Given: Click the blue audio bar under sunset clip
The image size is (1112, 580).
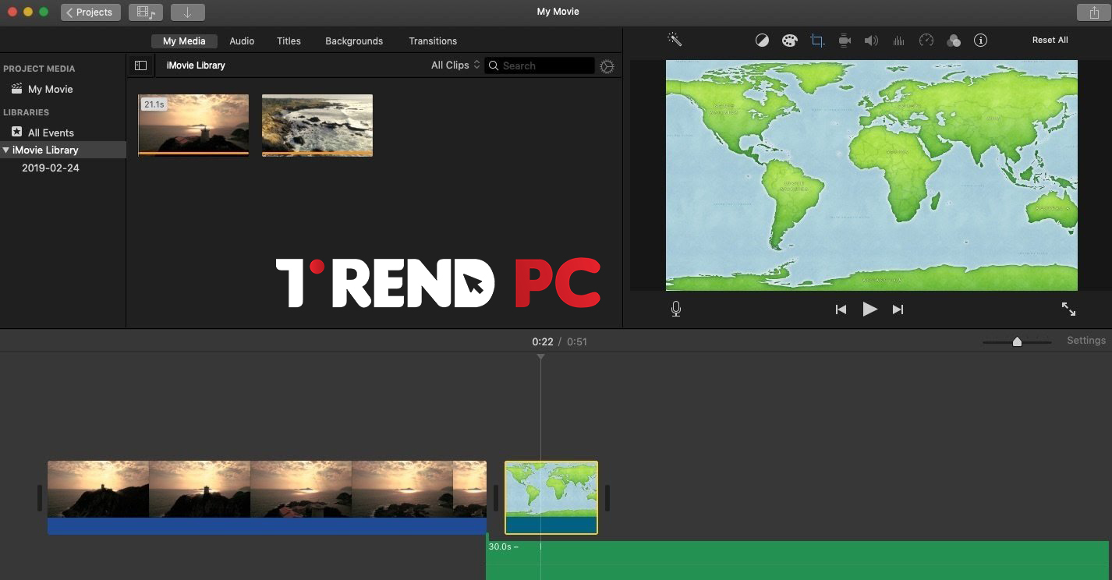Looking at the screenshot, I should click(x=267, y=526).
